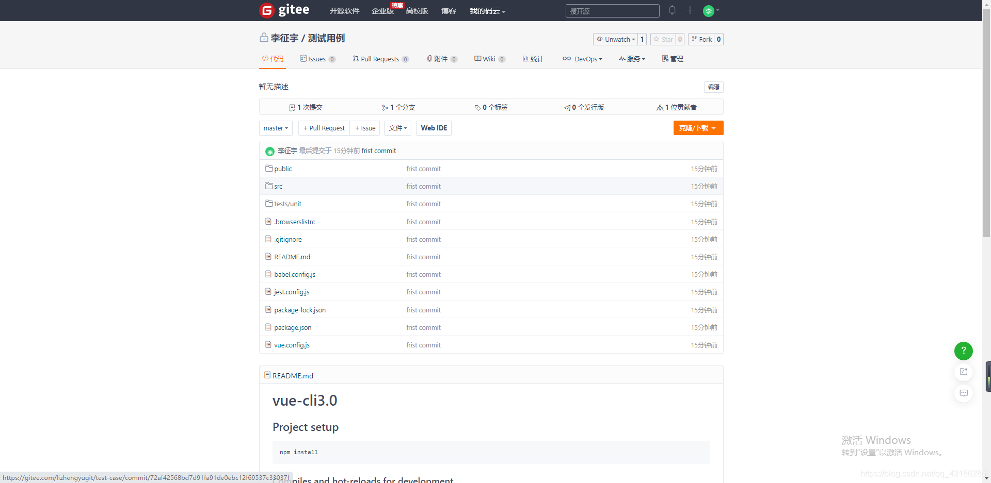View the 0 个标签 tags link

click(x=491, y=107)
